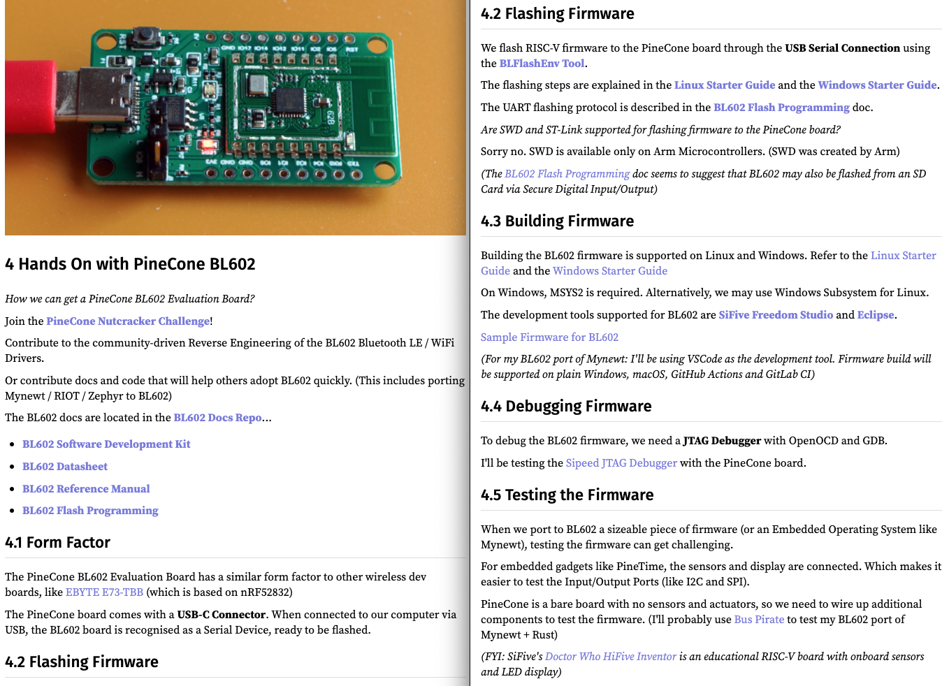
Task: Click the BL602 Docs Repo link
Action: (217, 418)
